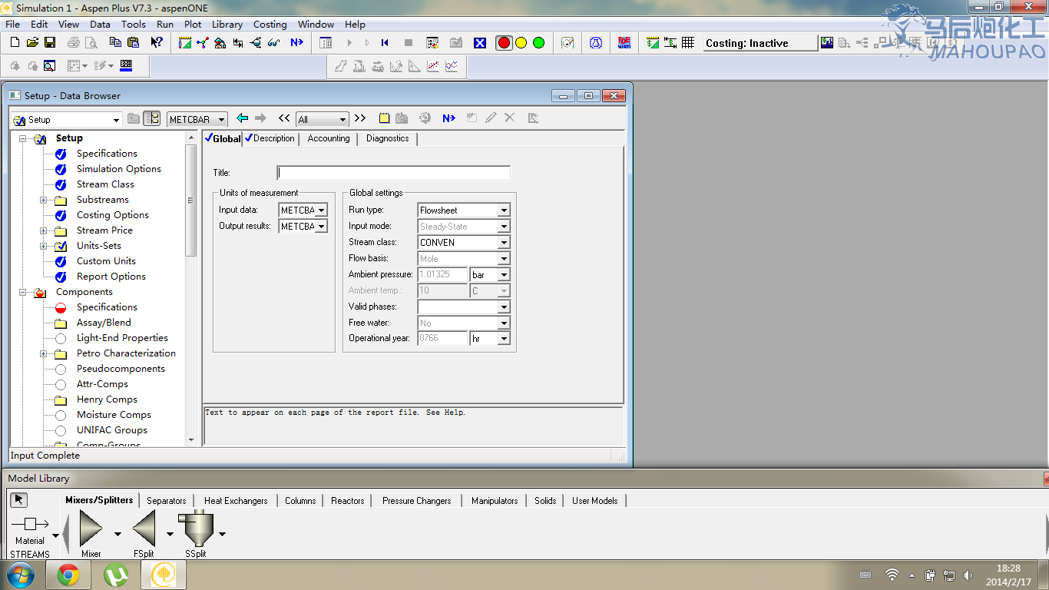Open Ambient pressure unit dropdown
The height and width of the screenshot is (590, 1049).
tap(504, 275)
